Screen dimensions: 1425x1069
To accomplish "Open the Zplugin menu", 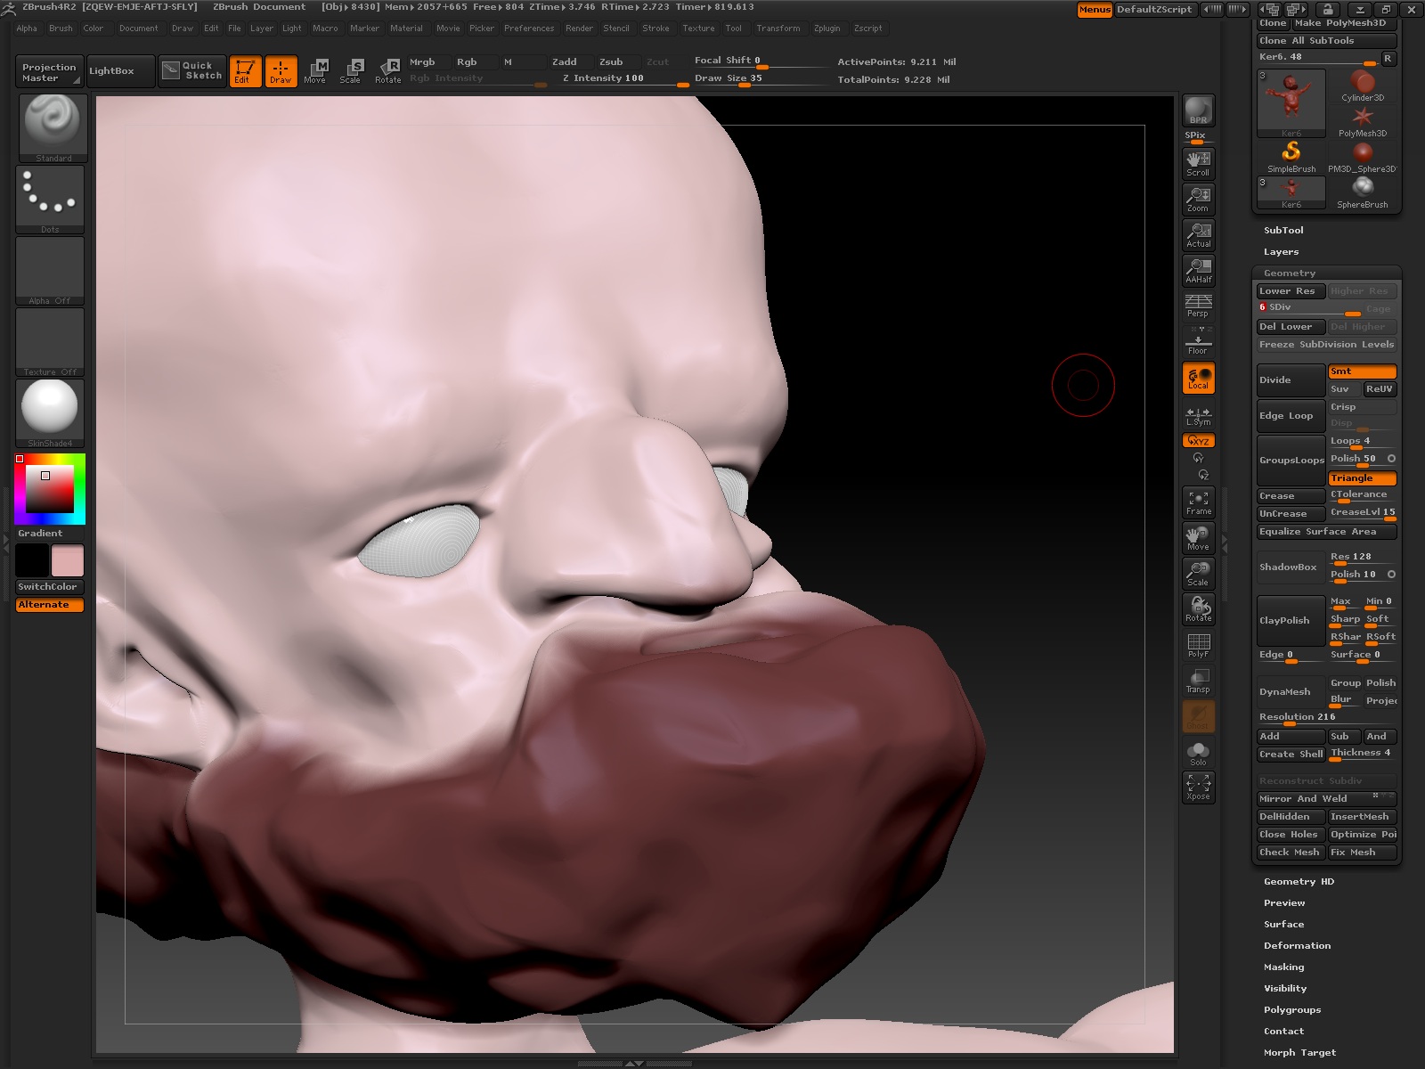I will [x=826, y=29].
